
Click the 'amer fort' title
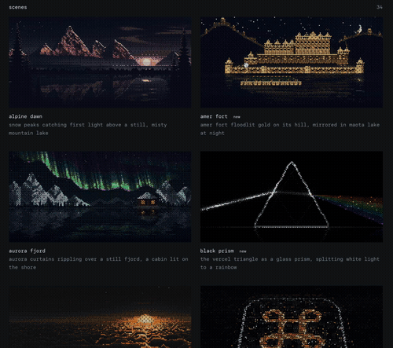(214, 116)
